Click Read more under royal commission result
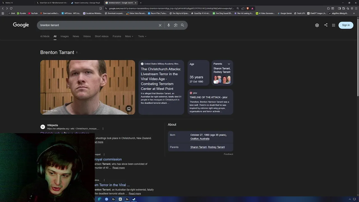Screen dimensions: 359x202 (119, 168)
